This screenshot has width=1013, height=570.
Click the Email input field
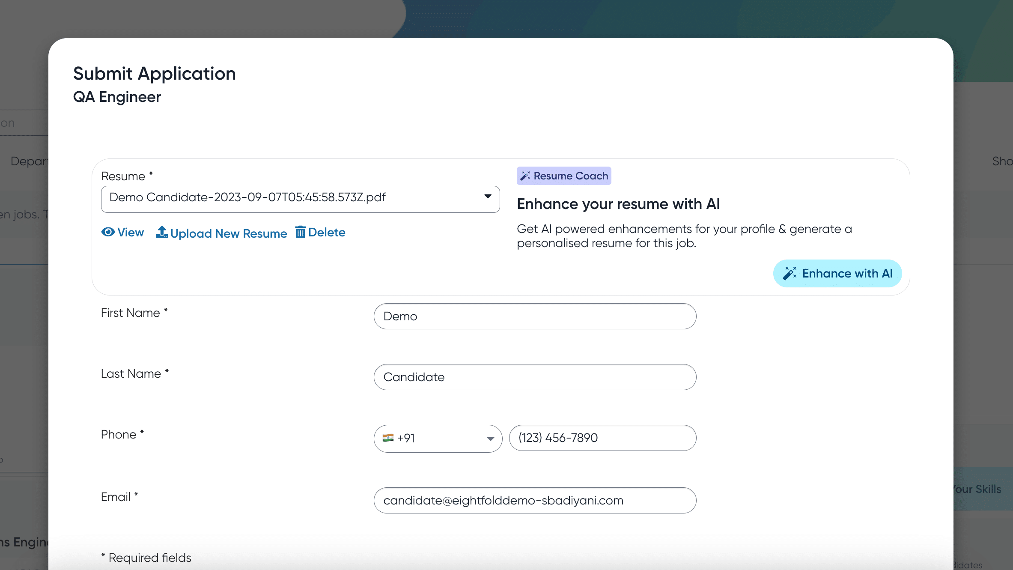click(535, 500)
